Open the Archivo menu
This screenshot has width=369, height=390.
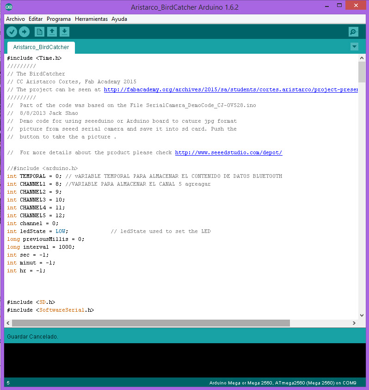click(15, 19)
